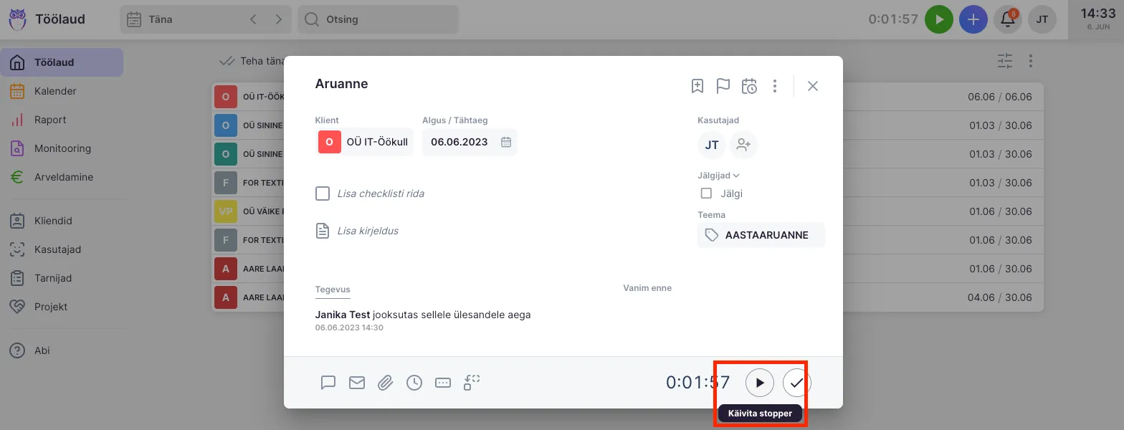Open Kalender in the sidebar
The image size is (1124, 430).
pyautogui.click(x=55, y=91)
